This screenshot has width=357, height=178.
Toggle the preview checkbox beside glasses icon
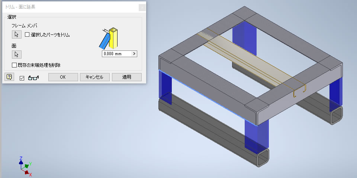22,78
